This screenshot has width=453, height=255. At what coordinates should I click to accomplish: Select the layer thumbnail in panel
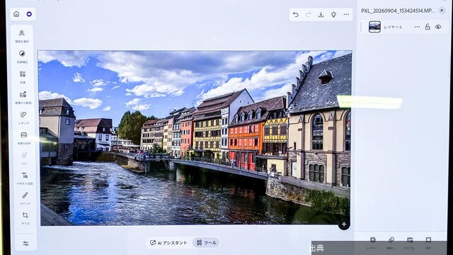tap(374, 27)
